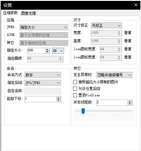
Task: Increase the first icon图标宽度 value
Action: coord(119,48)
